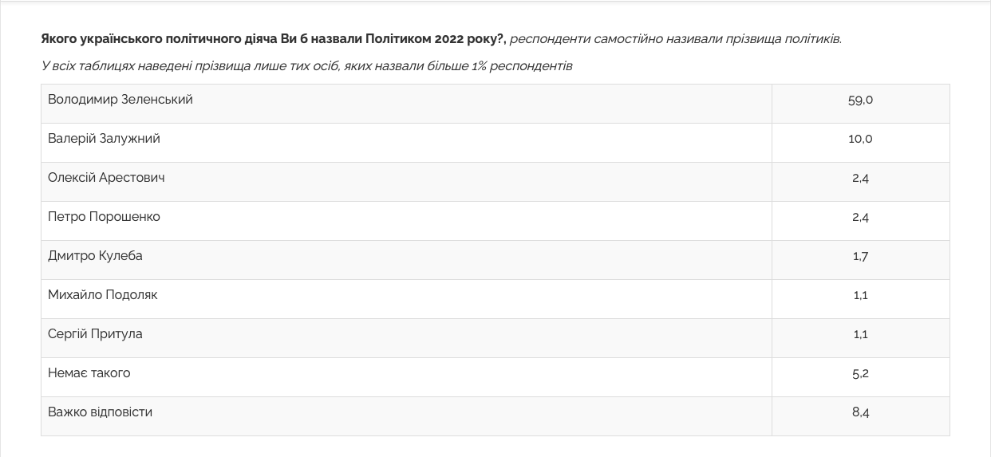Click the italic note about 1% респондентів
Viewport: 991px width, 457px height.
[306, 65]
